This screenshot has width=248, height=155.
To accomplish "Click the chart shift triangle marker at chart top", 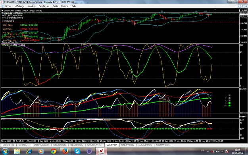I will pyautogui.click(x=215, y=10).
